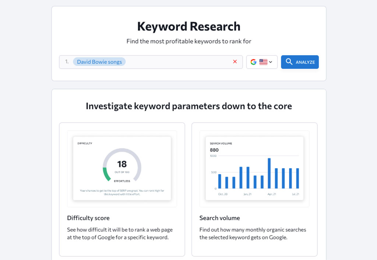This screenshot has width=377, height=260.
Task: Click the tallest bar in volume chart
Action: pyautogui.click(x=269, y=173)
